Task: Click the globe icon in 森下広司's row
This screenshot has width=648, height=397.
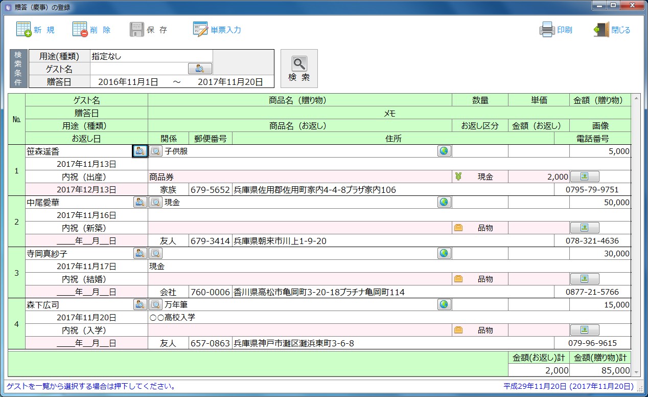Action: [x=444, y=304]
